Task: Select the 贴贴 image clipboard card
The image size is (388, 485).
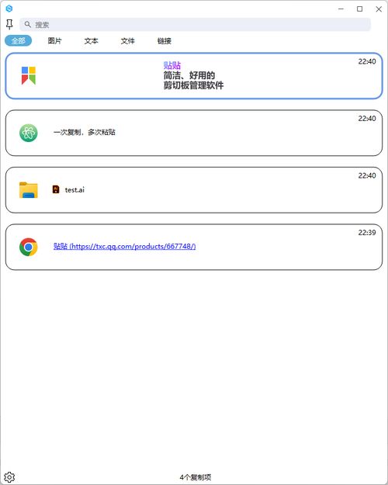Action: pyautogui.click(x=194, y=76)
